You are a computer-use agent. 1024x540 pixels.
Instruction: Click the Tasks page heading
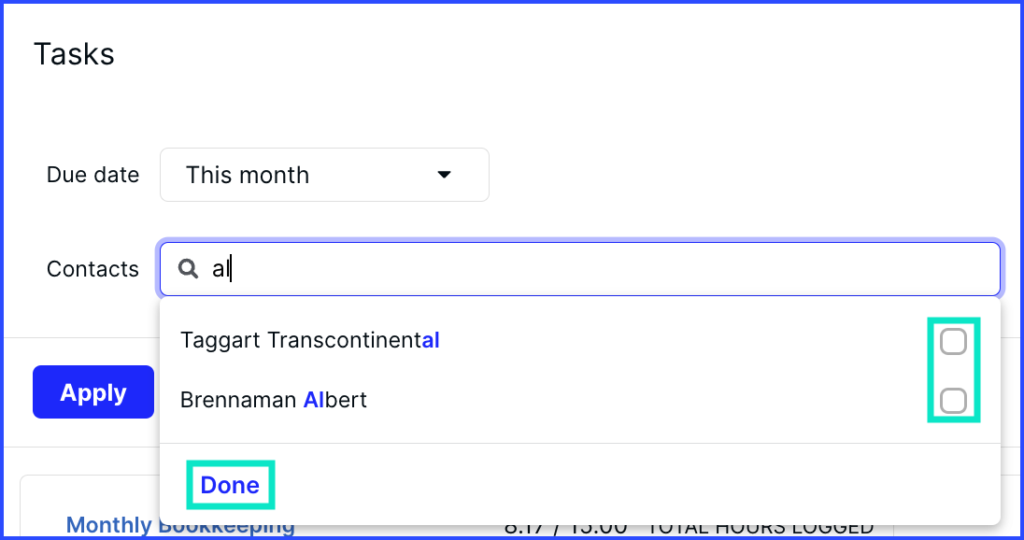(74, 53)
